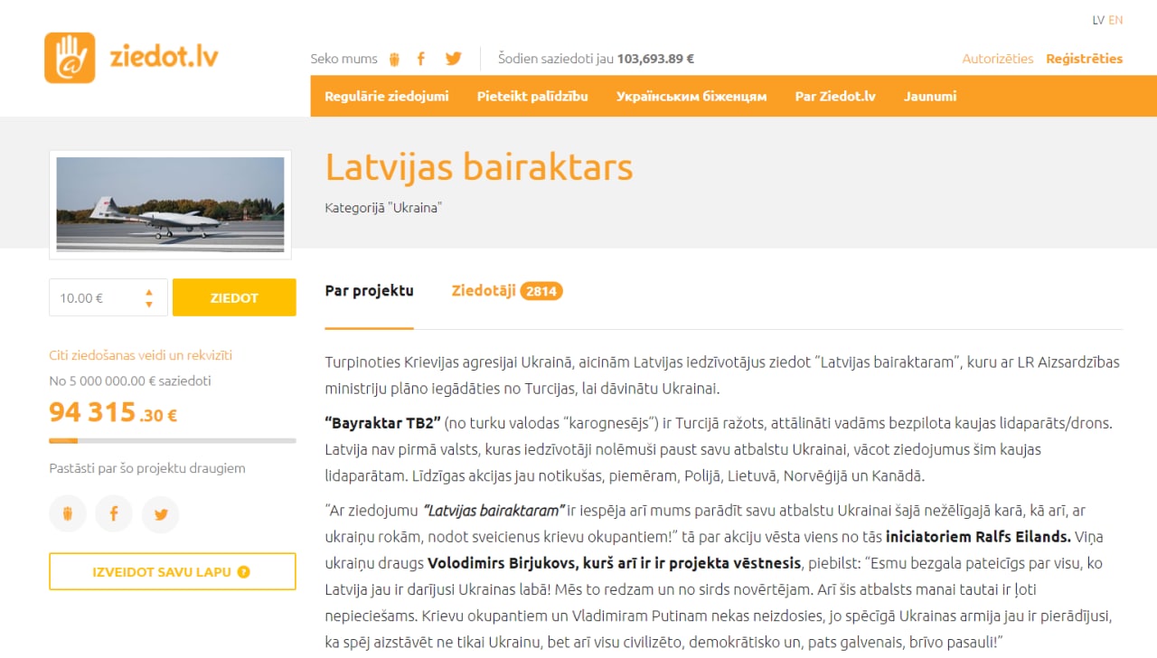Click the ziedot.lv hand logo
The height and width of the screenshot is (658, 1157).
pyautogui.click(x=70, y=58)
